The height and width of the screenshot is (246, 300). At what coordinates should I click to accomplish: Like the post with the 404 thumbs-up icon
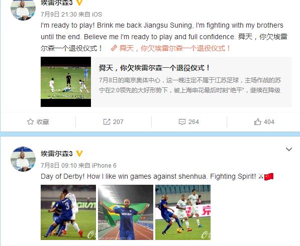(x=257, y=122)
